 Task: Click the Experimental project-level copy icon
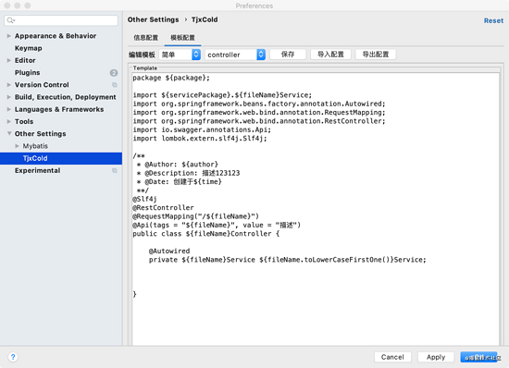click(x=115, y=170)
